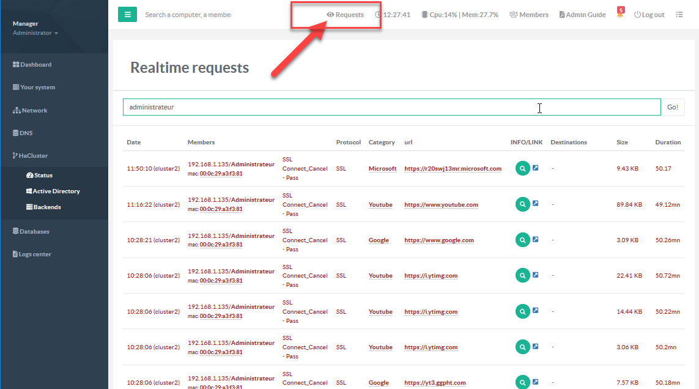The height and width of the screenshot is (389, 699).
Task: Open Requests realtime view in top bar
Action: pyautogui.click(x=345, y=15)
